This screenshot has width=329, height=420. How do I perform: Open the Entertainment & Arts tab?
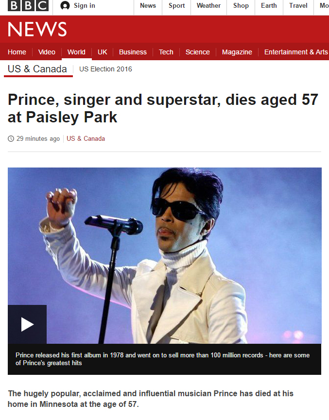[x=296, y=52]
